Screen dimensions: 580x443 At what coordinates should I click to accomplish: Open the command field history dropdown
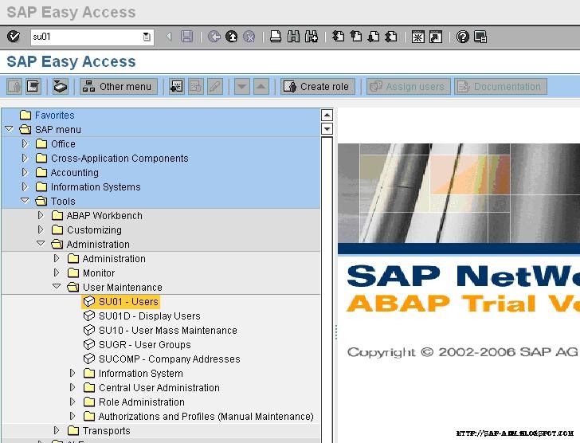pyautogui.click(x=147, y=37)
